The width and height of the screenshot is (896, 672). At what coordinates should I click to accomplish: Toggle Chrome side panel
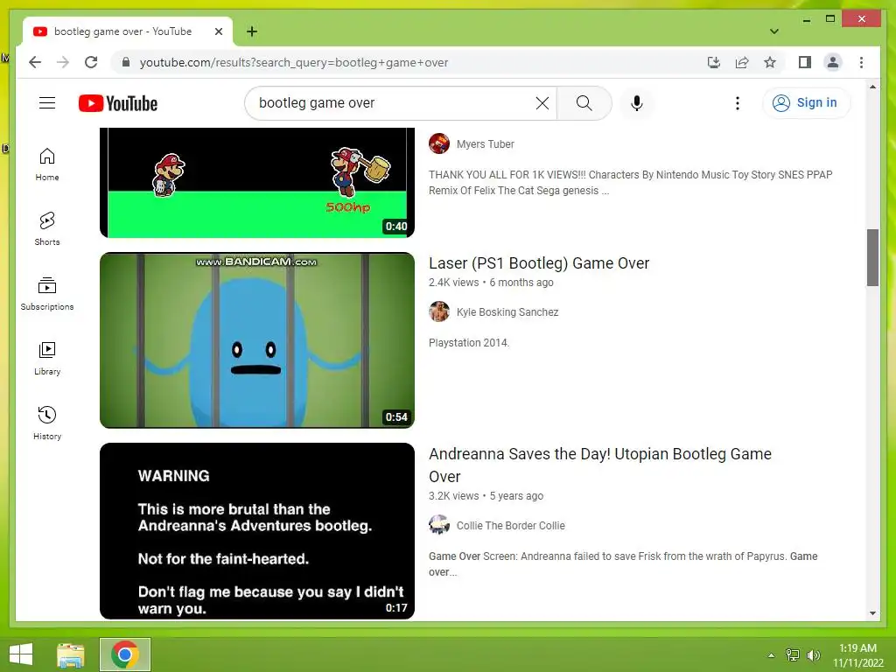coord(805,62)
